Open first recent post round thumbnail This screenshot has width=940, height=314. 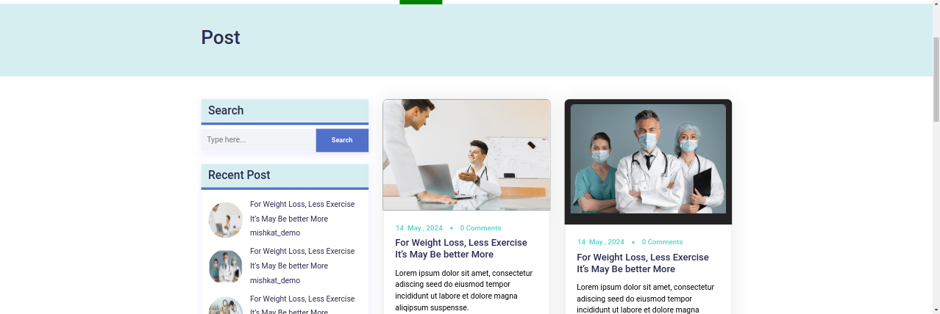(226, 220)
